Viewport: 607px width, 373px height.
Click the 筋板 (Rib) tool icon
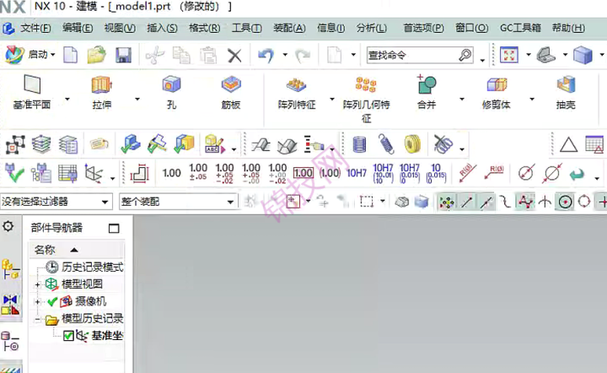click(231, 85)
